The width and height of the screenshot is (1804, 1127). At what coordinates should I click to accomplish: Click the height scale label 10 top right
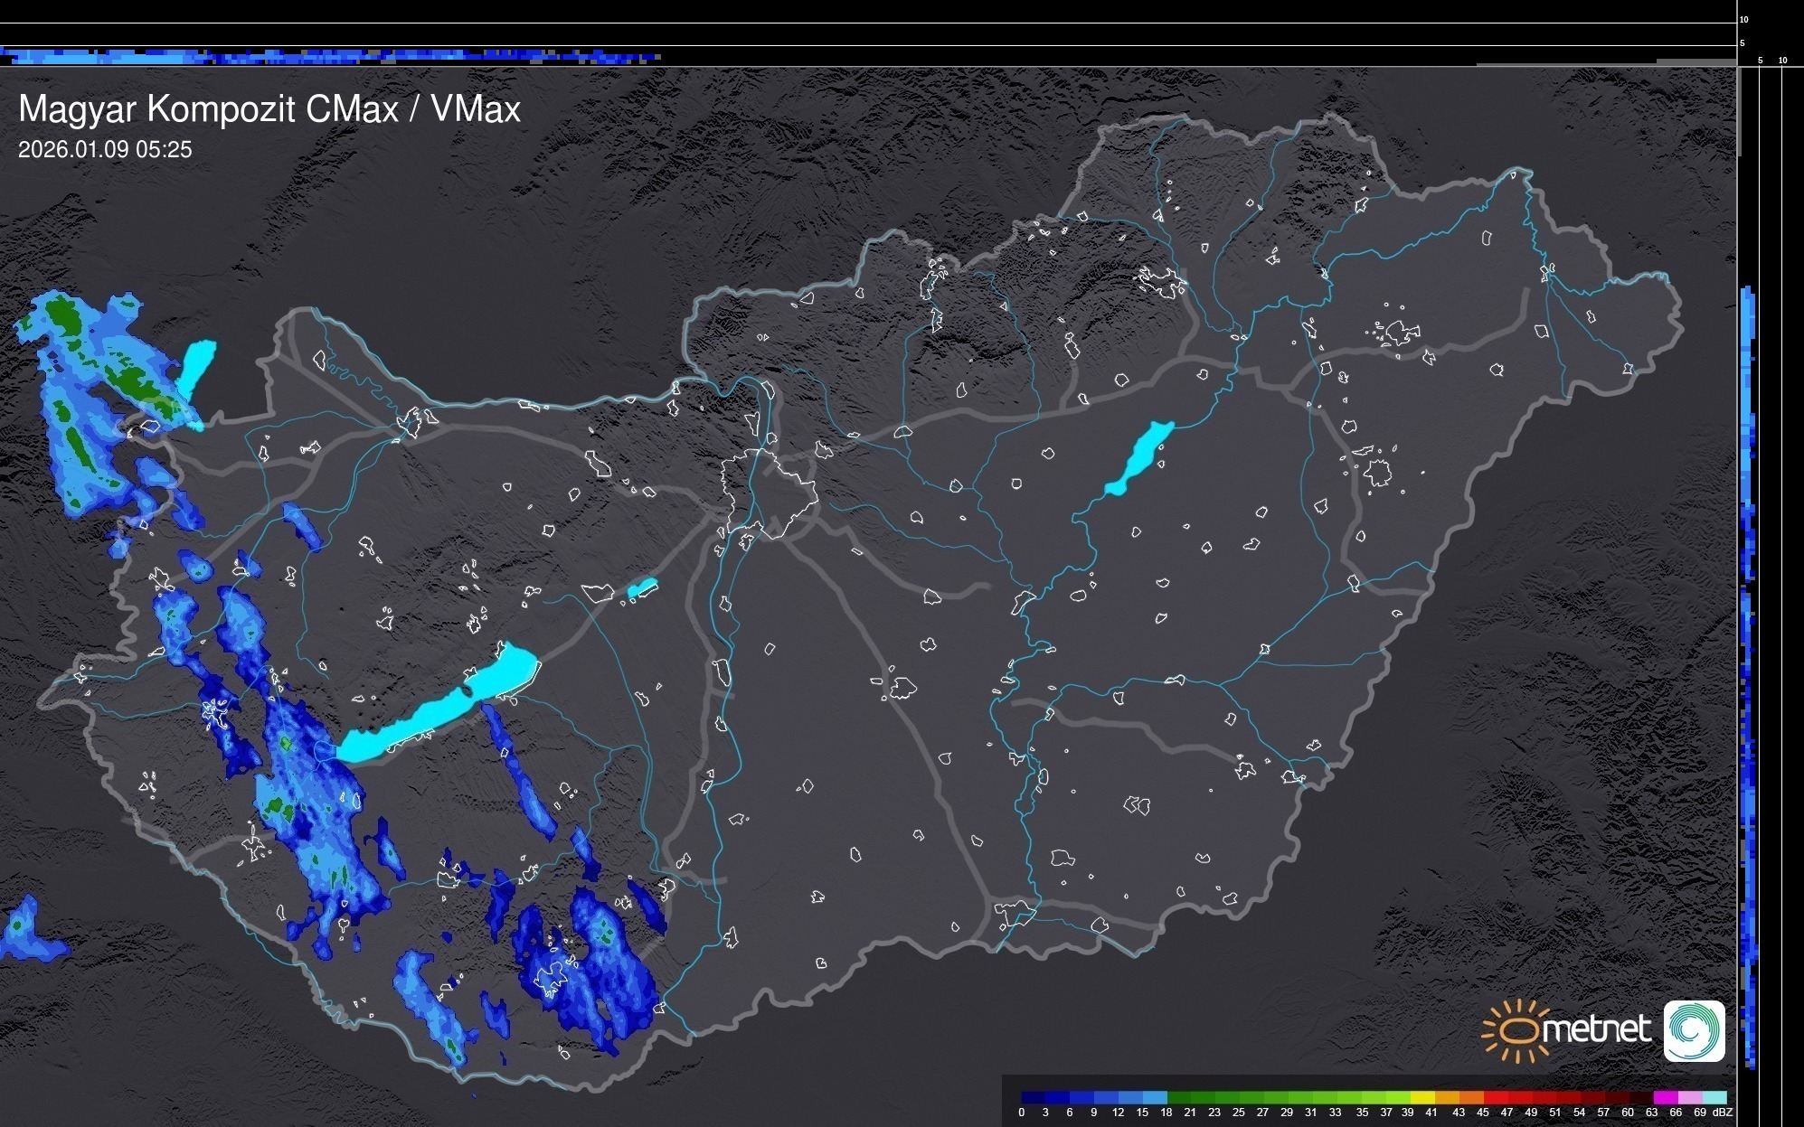1743,19
